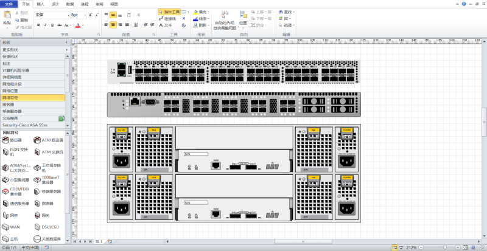This screenshot has width=487, height=251.
Task: Select the WAN shape
Action: point(11,227)
